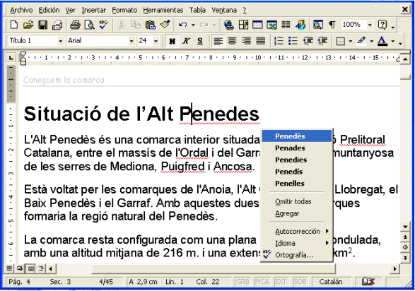
Task: Open the Tables and Borders toolbar icon
Action: click(x=243, y=25)
